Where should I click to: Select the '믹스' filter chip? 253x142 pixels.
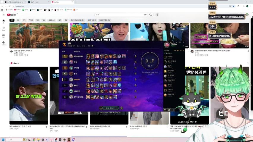44,20
